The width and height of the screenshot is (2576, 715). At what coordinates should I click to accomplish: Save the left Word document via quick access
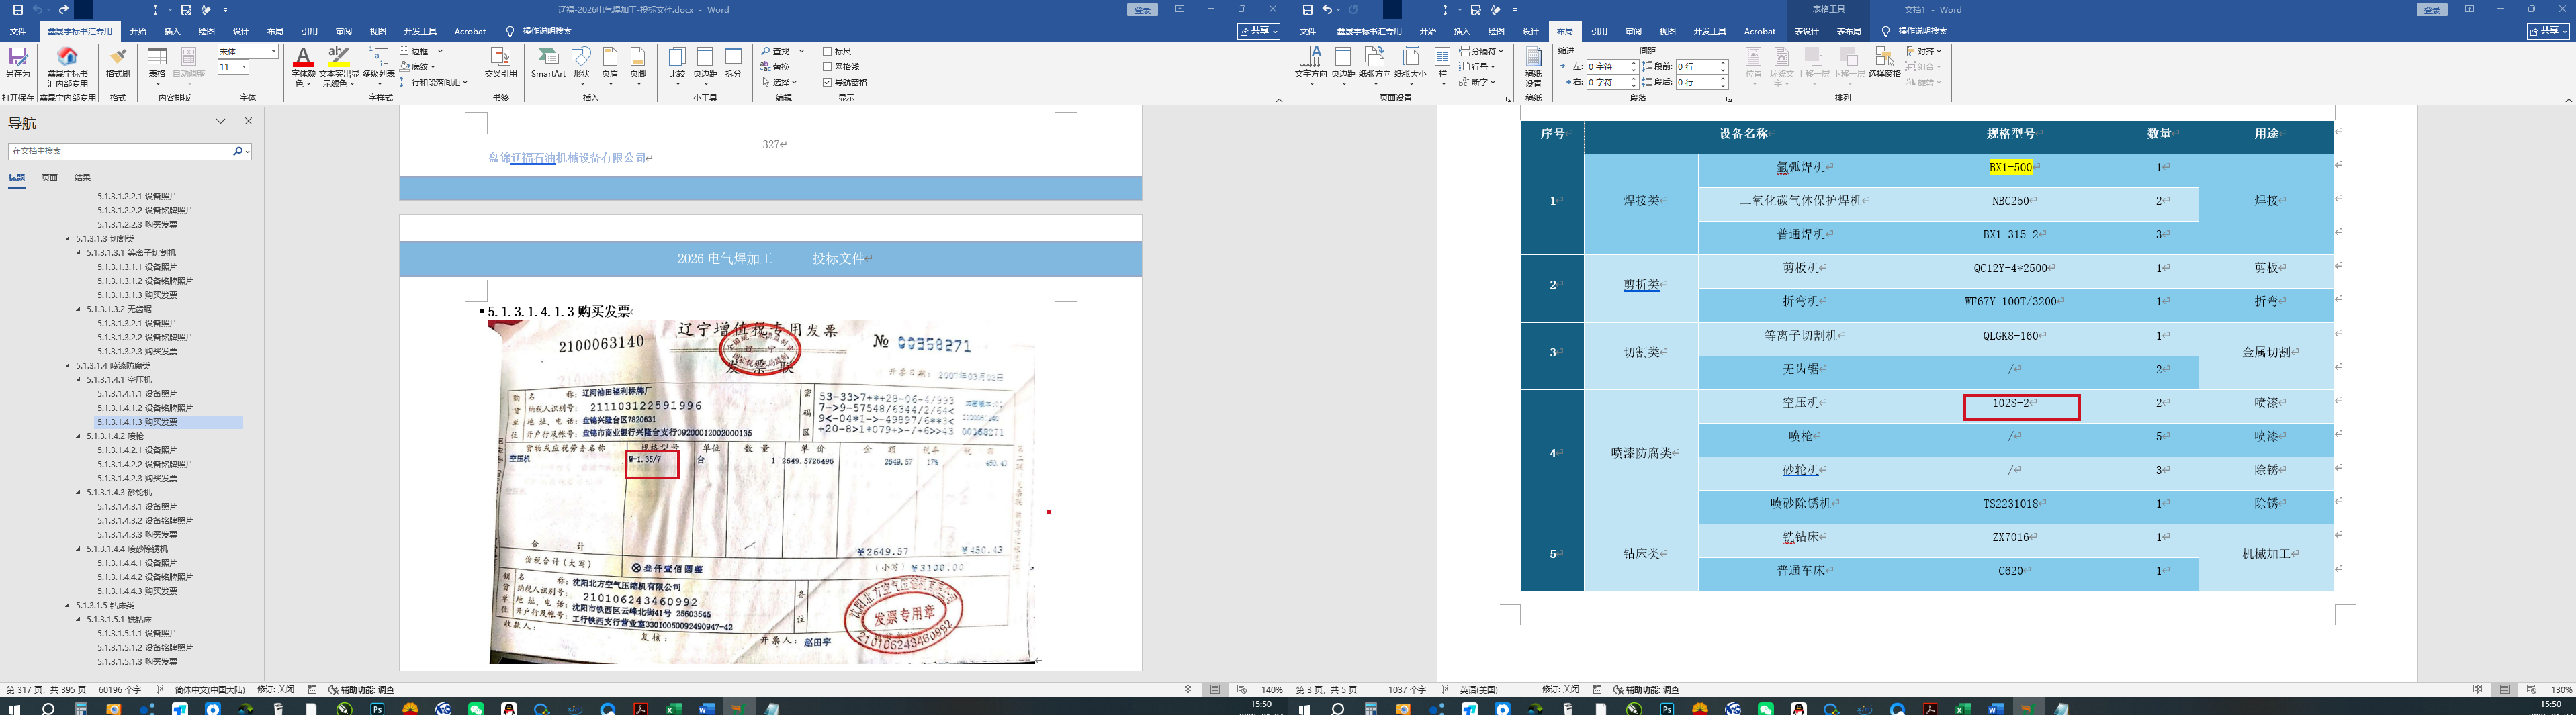18,10
